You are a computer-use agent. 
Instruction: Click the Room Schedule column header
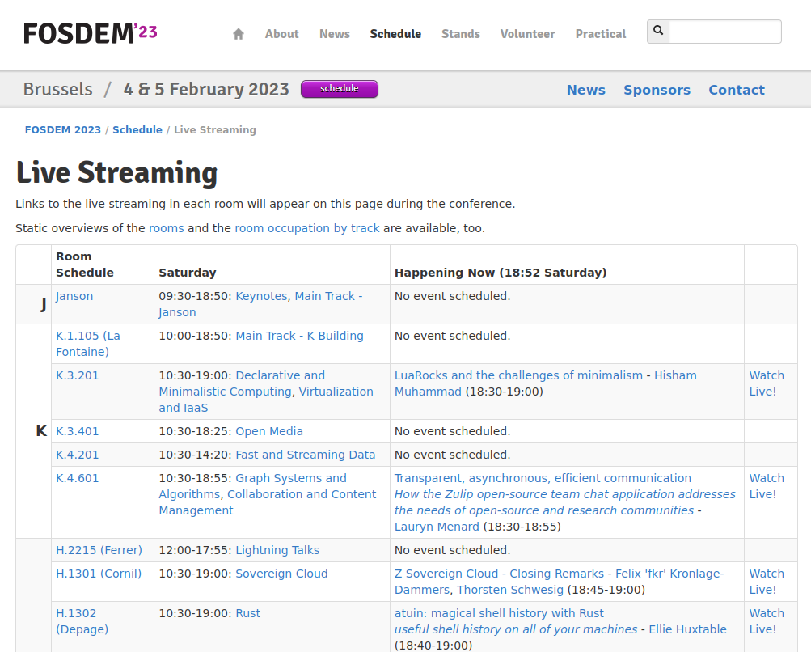(84, 265)
